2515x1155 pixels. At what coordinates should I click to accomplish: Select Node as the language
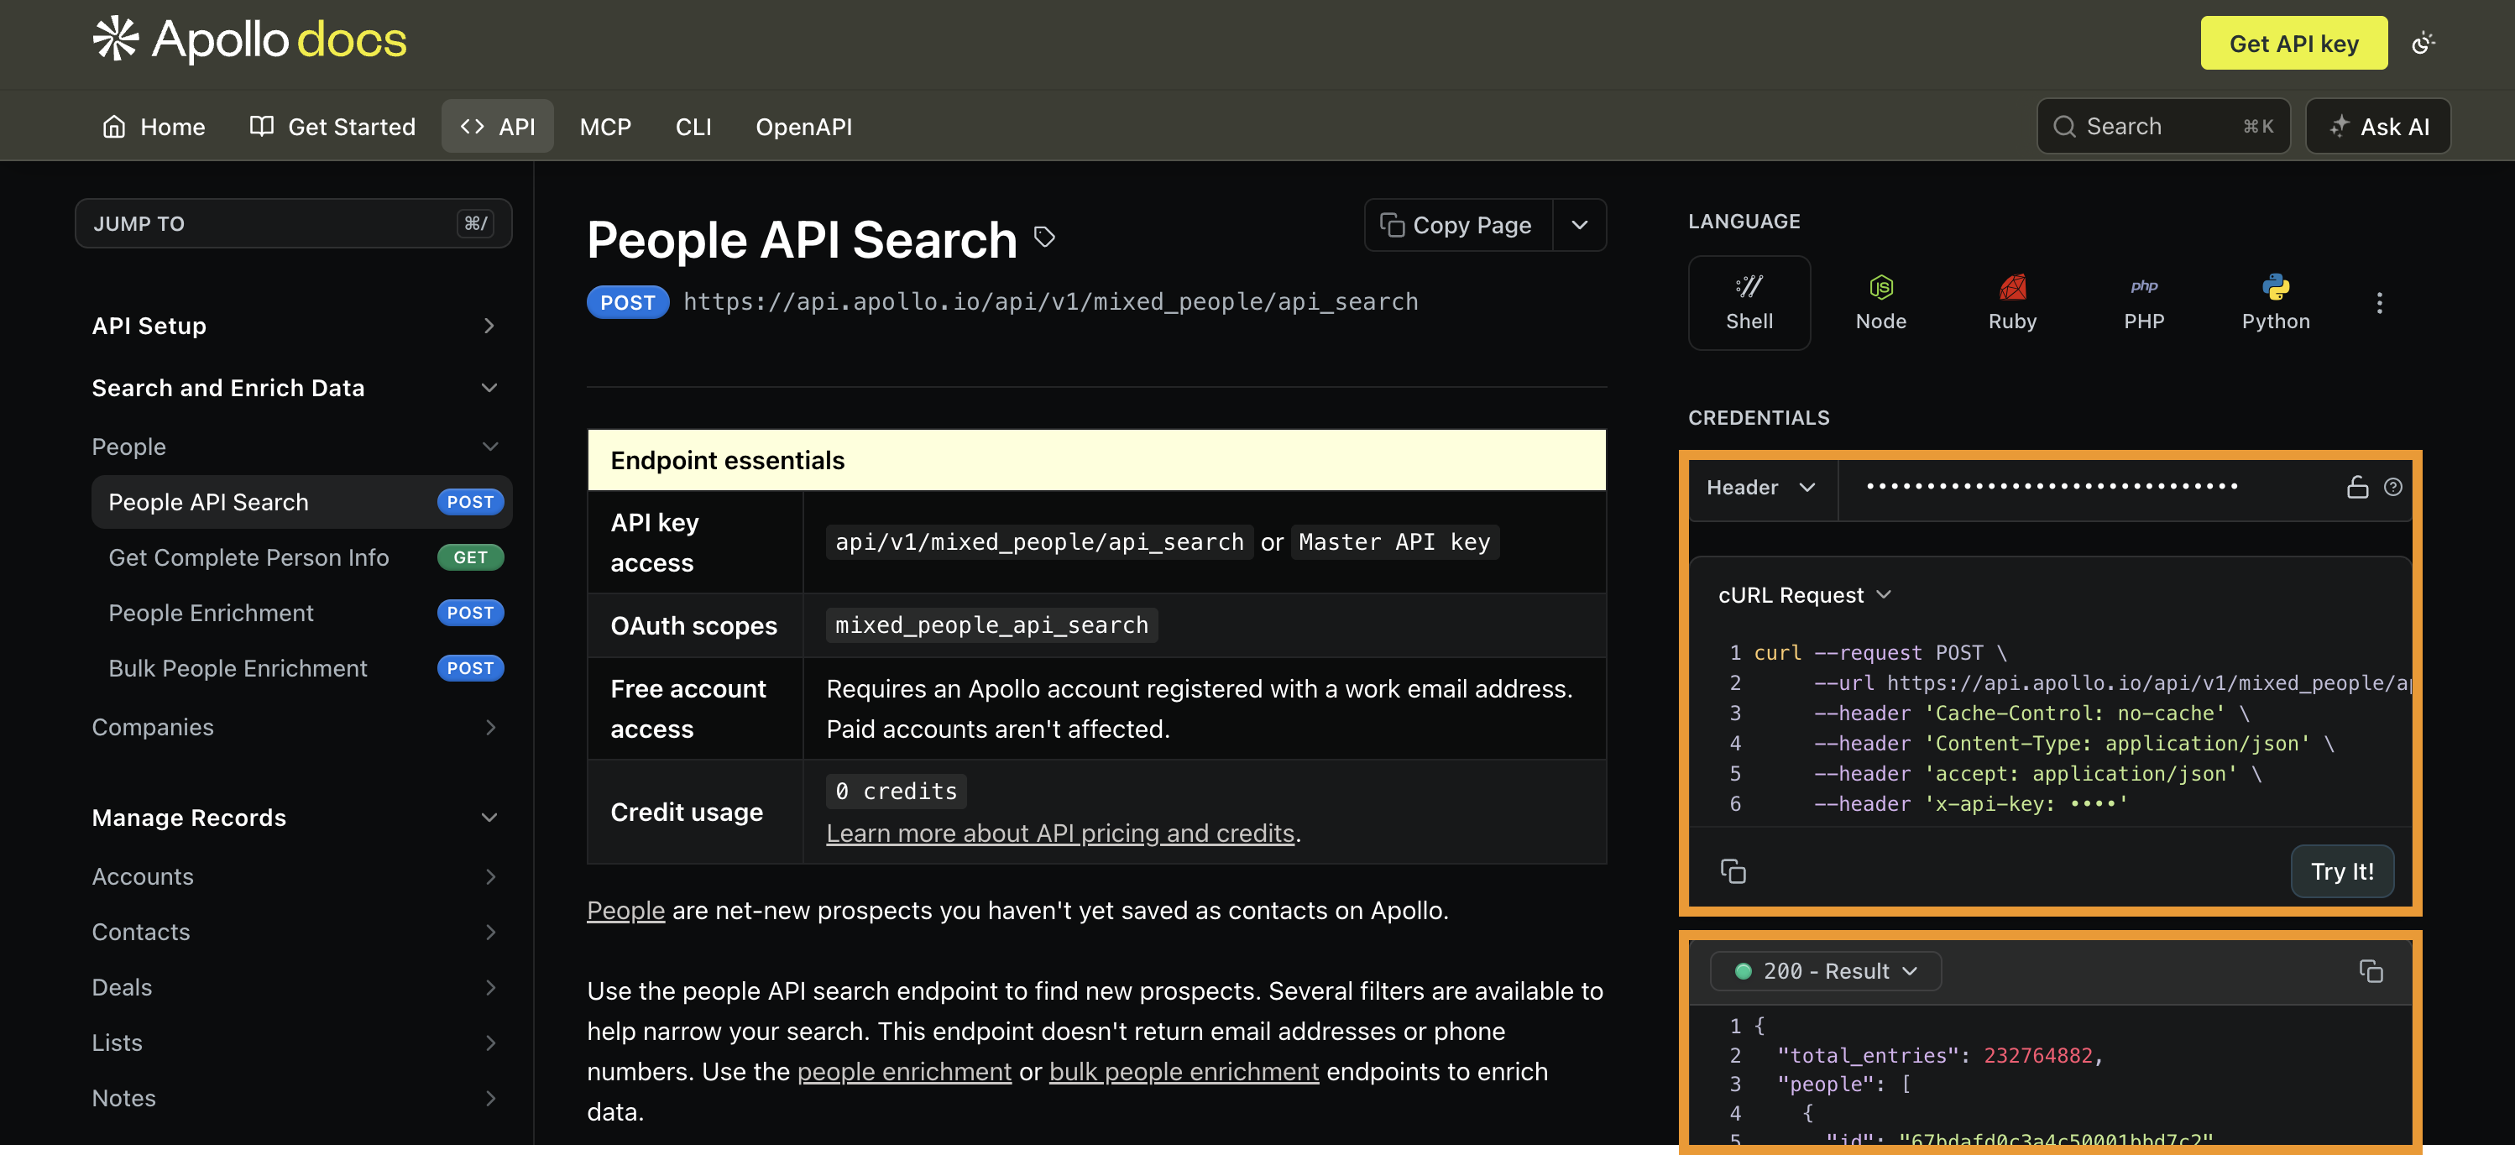(1880, 303)
